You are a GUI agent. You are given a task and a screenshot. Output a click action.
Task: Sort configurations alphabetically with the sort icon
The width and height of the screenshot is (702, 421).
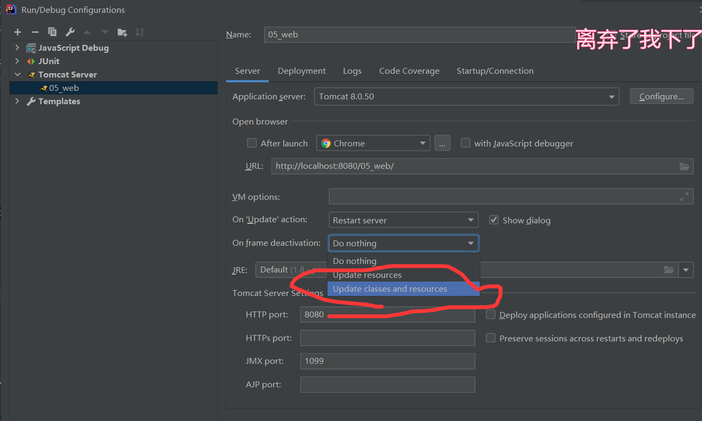(x=139, y=32)
